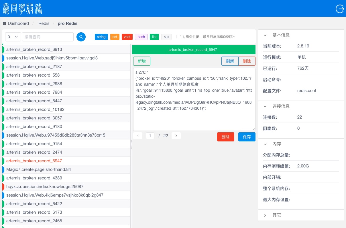Image resolution: width=346 pixels, height=228 pixels.
Task: Click the previous page arrow in pagination
Action: [x=138, y=135]
